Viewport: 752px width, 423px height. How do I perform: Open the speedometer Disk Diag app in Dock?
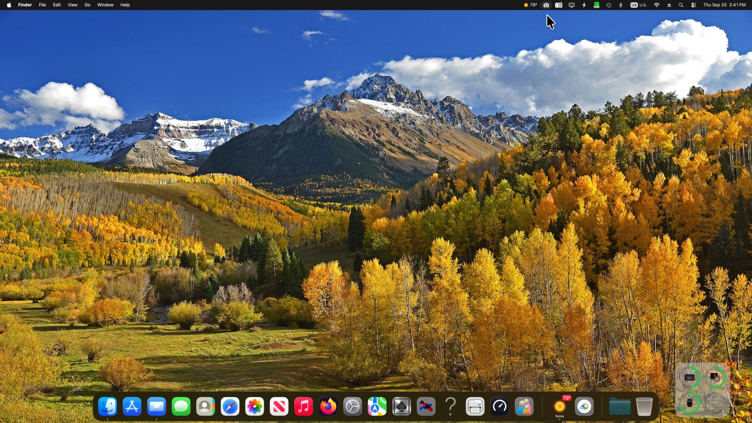pos(500,406)
